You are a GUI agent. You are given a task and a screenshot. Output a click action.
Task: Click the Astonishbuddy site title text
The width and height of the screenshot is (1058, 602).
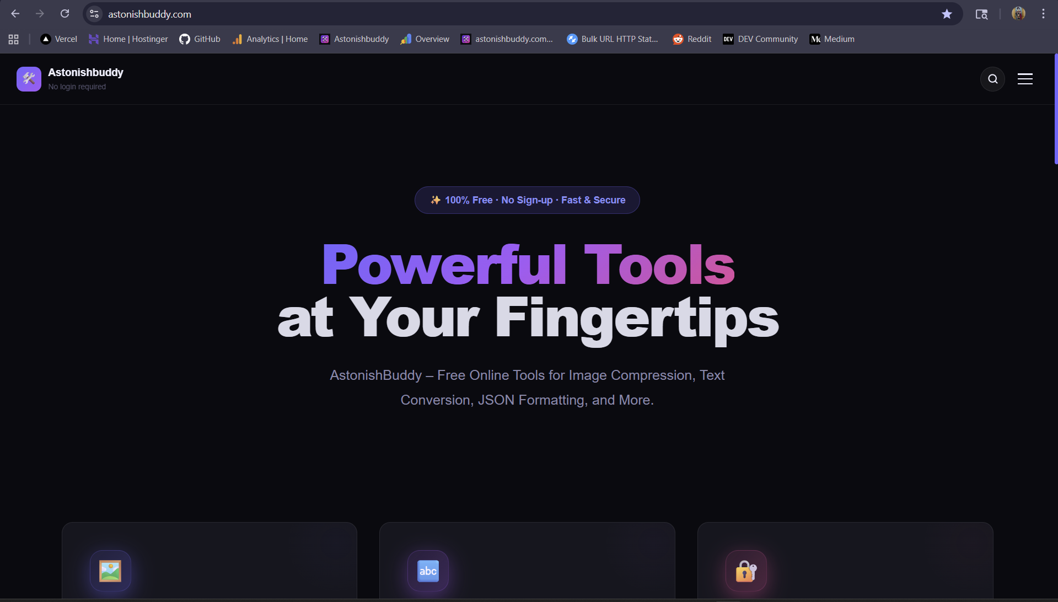click(x=85, y=72)
